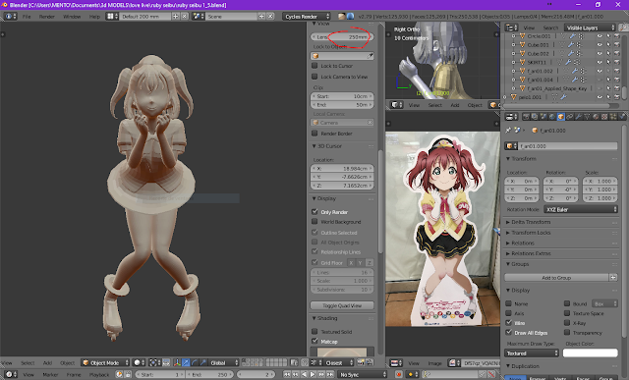Expand the Delta Transform panel
The height and width of the screenshot is (380, 629).
click(x=531, y=222)
